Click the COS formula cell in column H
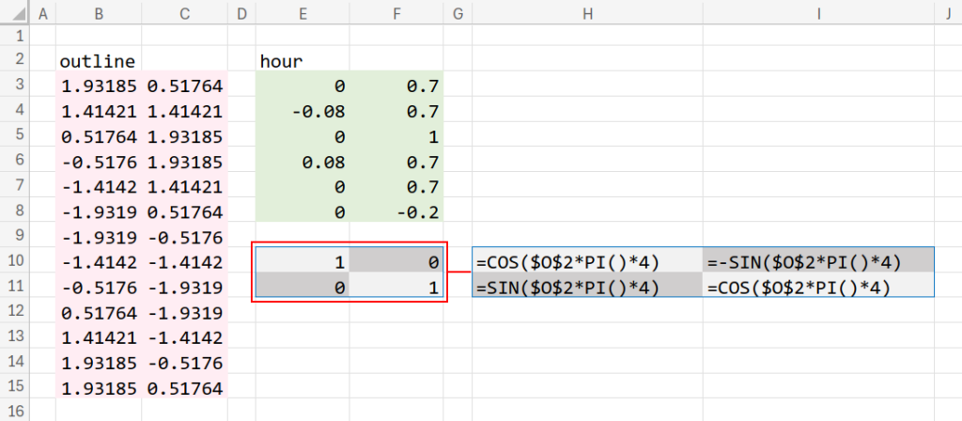Viewport: 962px width, 421px height. (x=586, y=261)
